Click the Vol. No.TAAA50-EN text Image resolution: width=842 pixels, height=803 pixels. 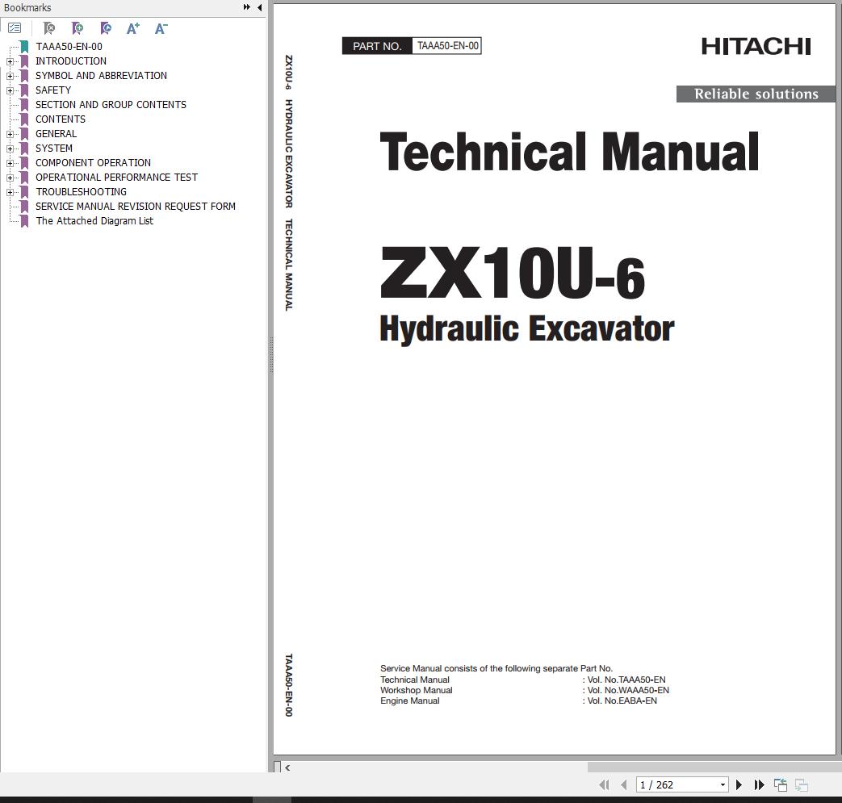coord(626,680)
